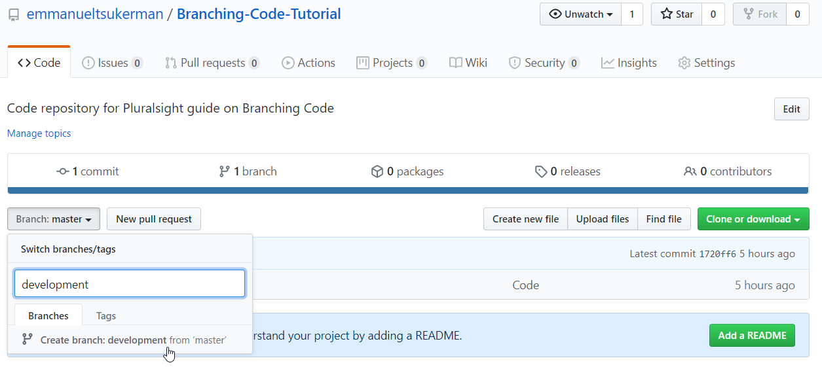The width and height of the screenshot is (822, 371).
Task: Open latest commit hash 1720ff6
Action: (718, 254)
